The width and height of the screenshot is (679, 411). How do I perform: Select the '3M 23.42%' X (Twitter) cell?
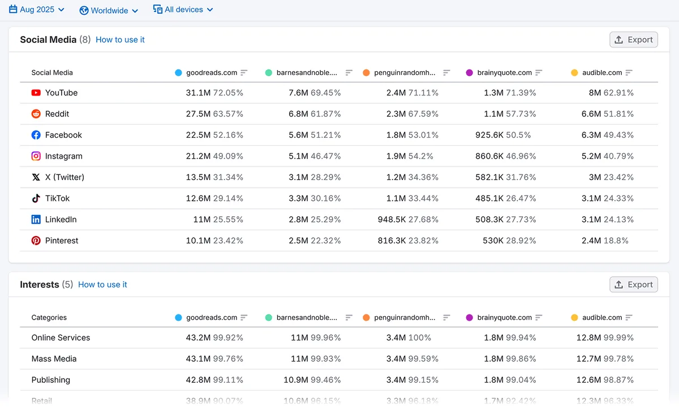coord(611,177)
